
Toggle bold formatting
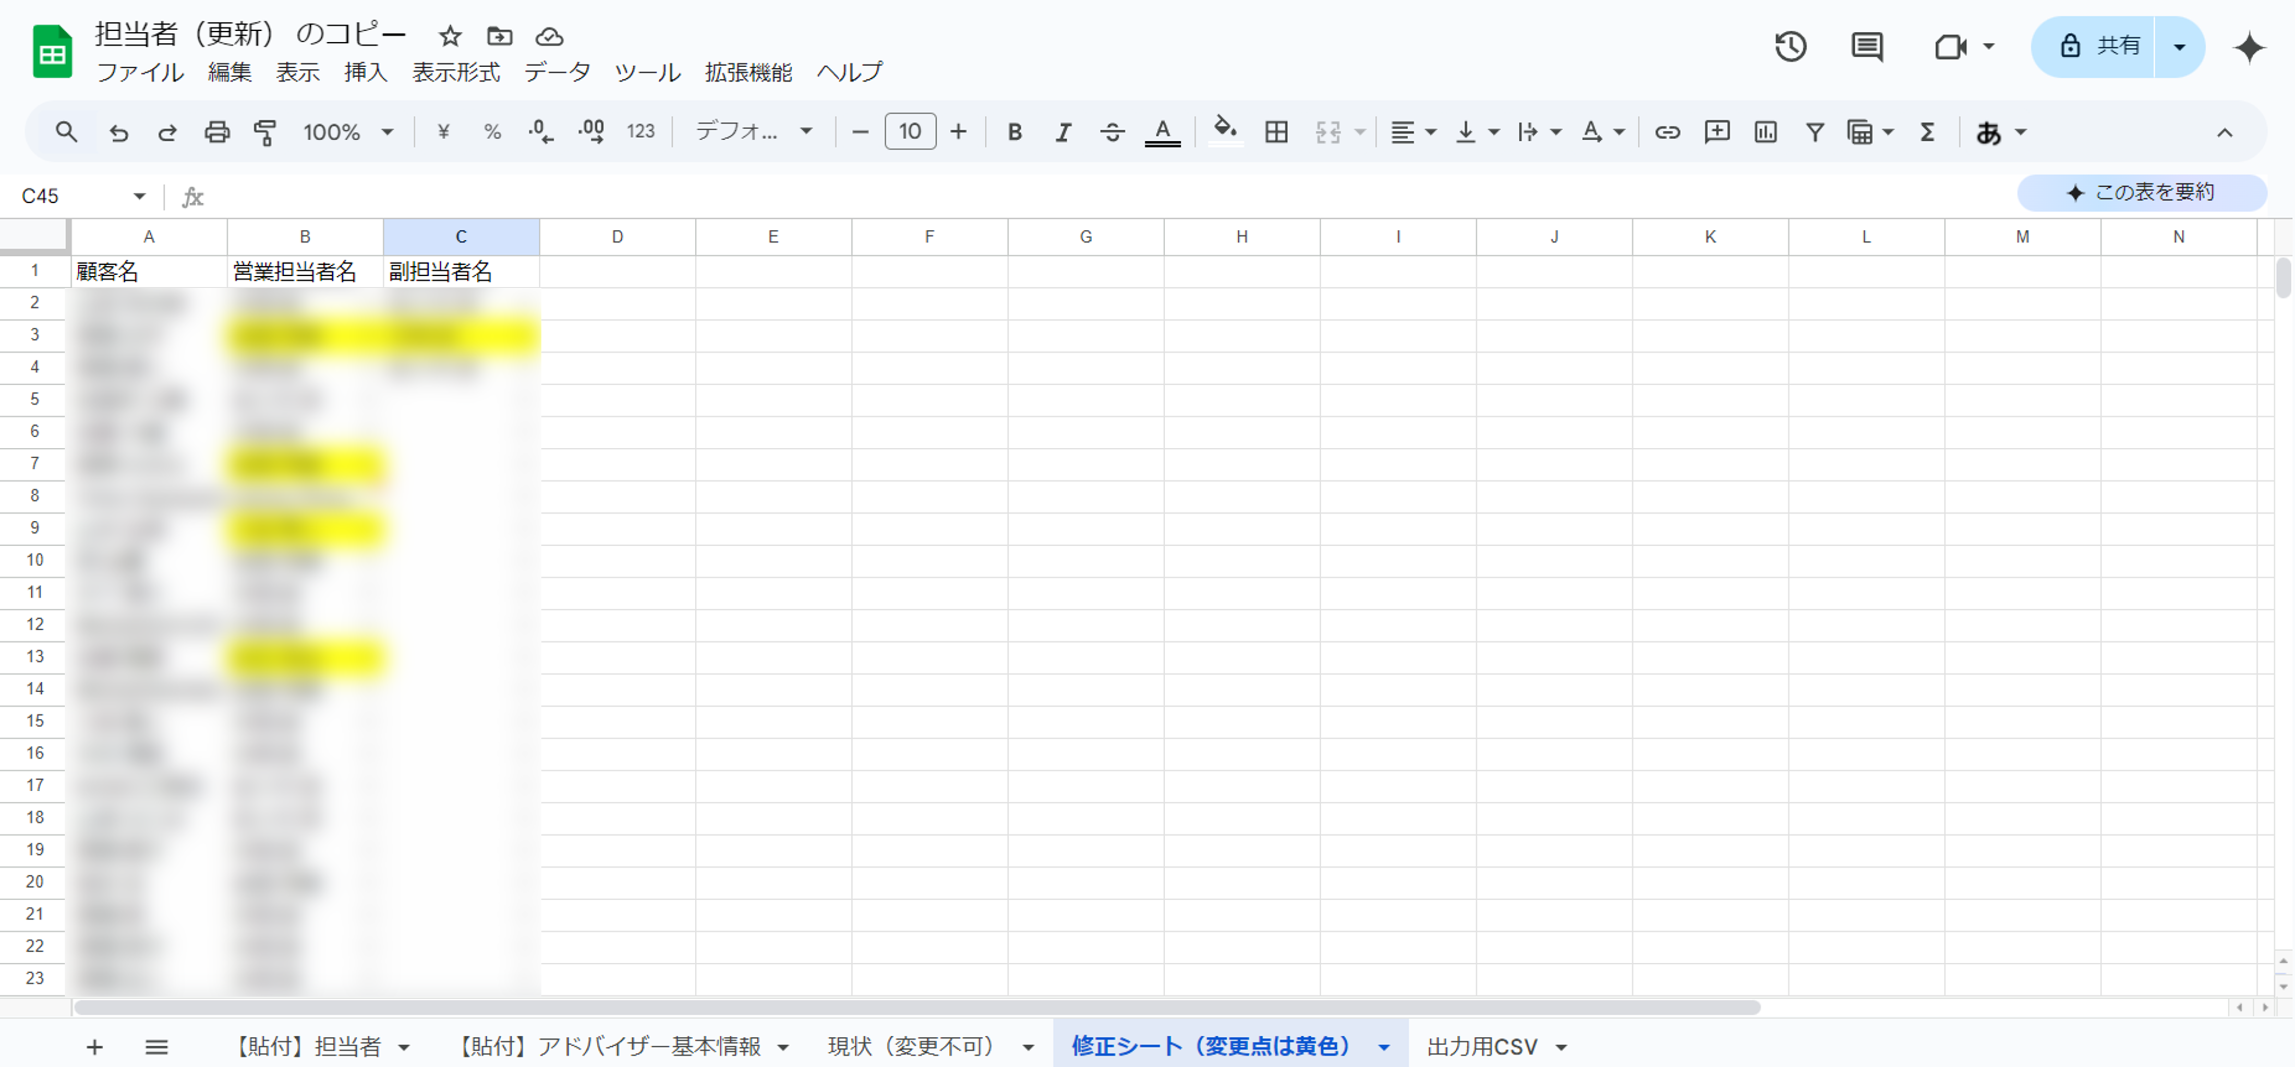(x=1014, y=133)
